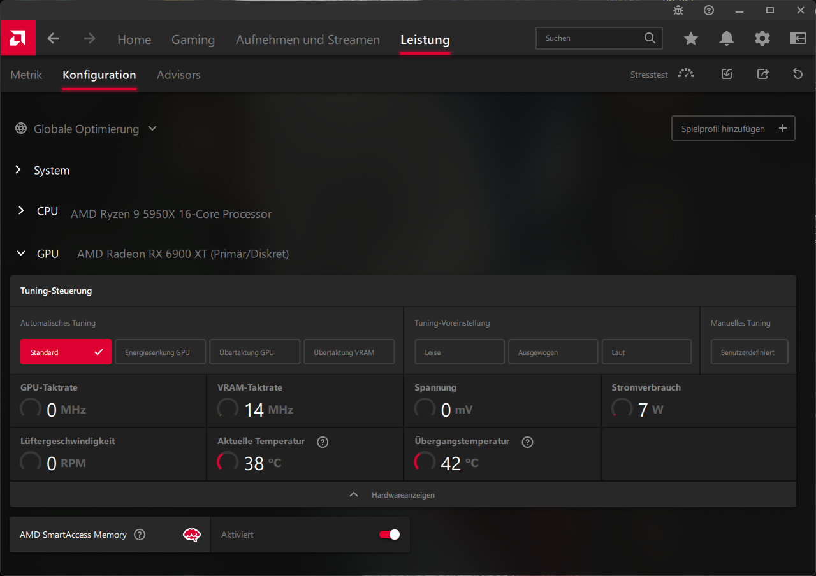Select Benutzerdefiniert manual tuning

point(750,352)
